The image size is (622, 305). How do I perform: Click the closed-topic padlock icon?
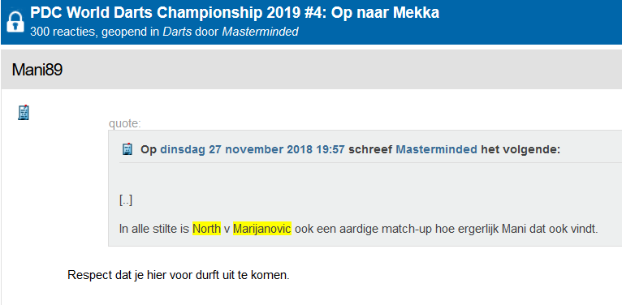point(15,22)
